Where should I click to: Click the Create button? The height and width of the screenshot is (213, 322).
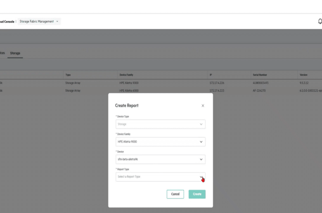197,194
